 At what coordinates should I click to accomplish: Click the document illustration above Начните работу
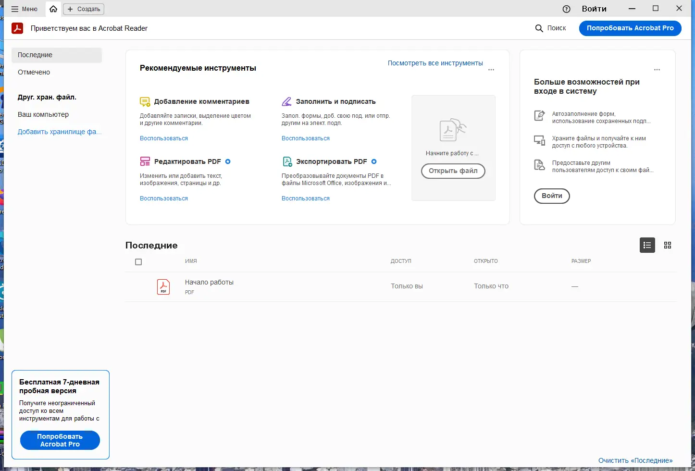[453, 130]
